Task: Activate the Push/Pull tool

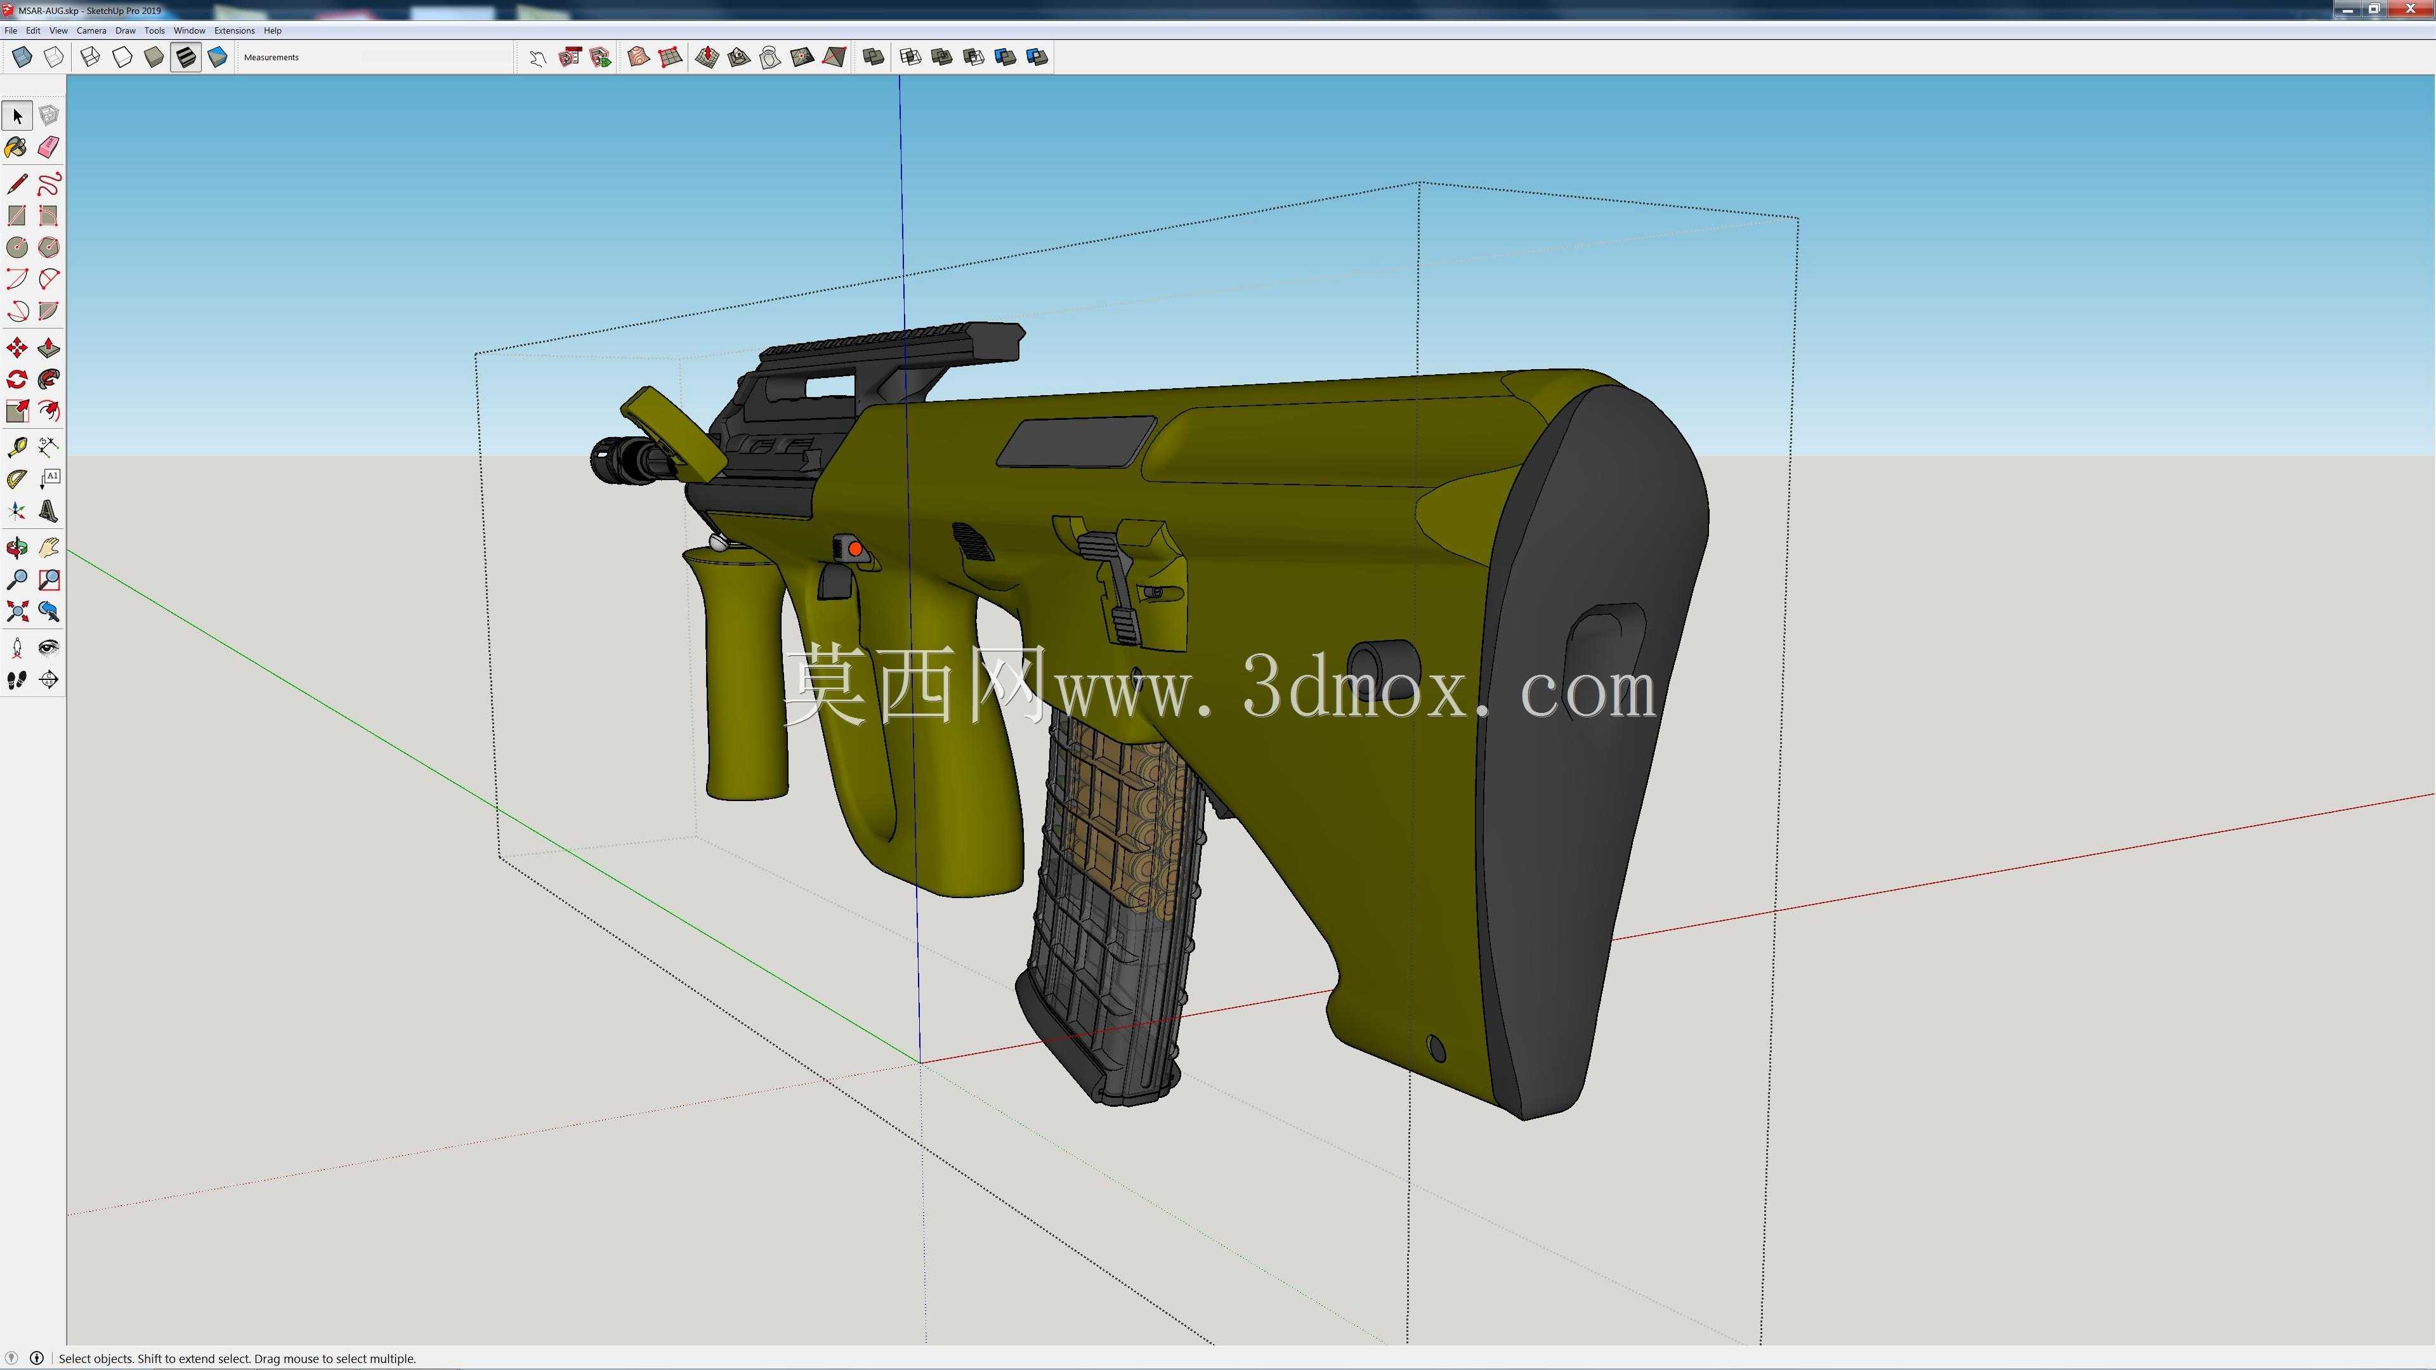Action: click(49, 348)
